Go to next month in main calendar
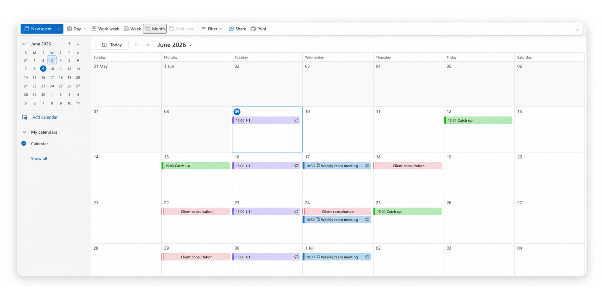Viewport: 602px width, 301px height. click(x=149, y=45)
